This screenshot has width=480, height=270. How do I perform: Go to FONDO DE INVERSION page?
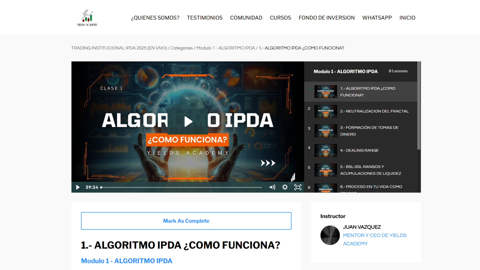326,18
